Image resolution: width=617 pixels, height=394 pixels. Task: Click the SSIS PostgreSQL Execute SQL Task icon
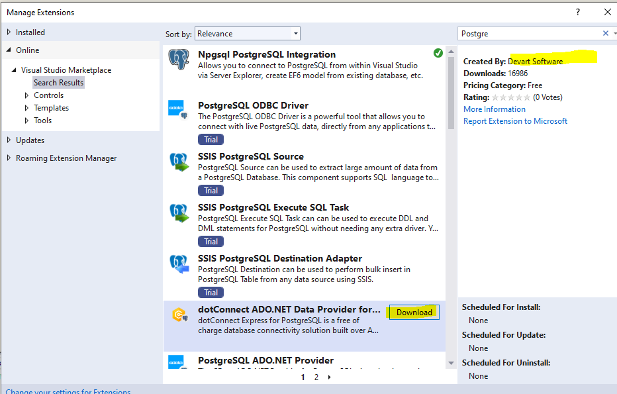coord(179,213)
